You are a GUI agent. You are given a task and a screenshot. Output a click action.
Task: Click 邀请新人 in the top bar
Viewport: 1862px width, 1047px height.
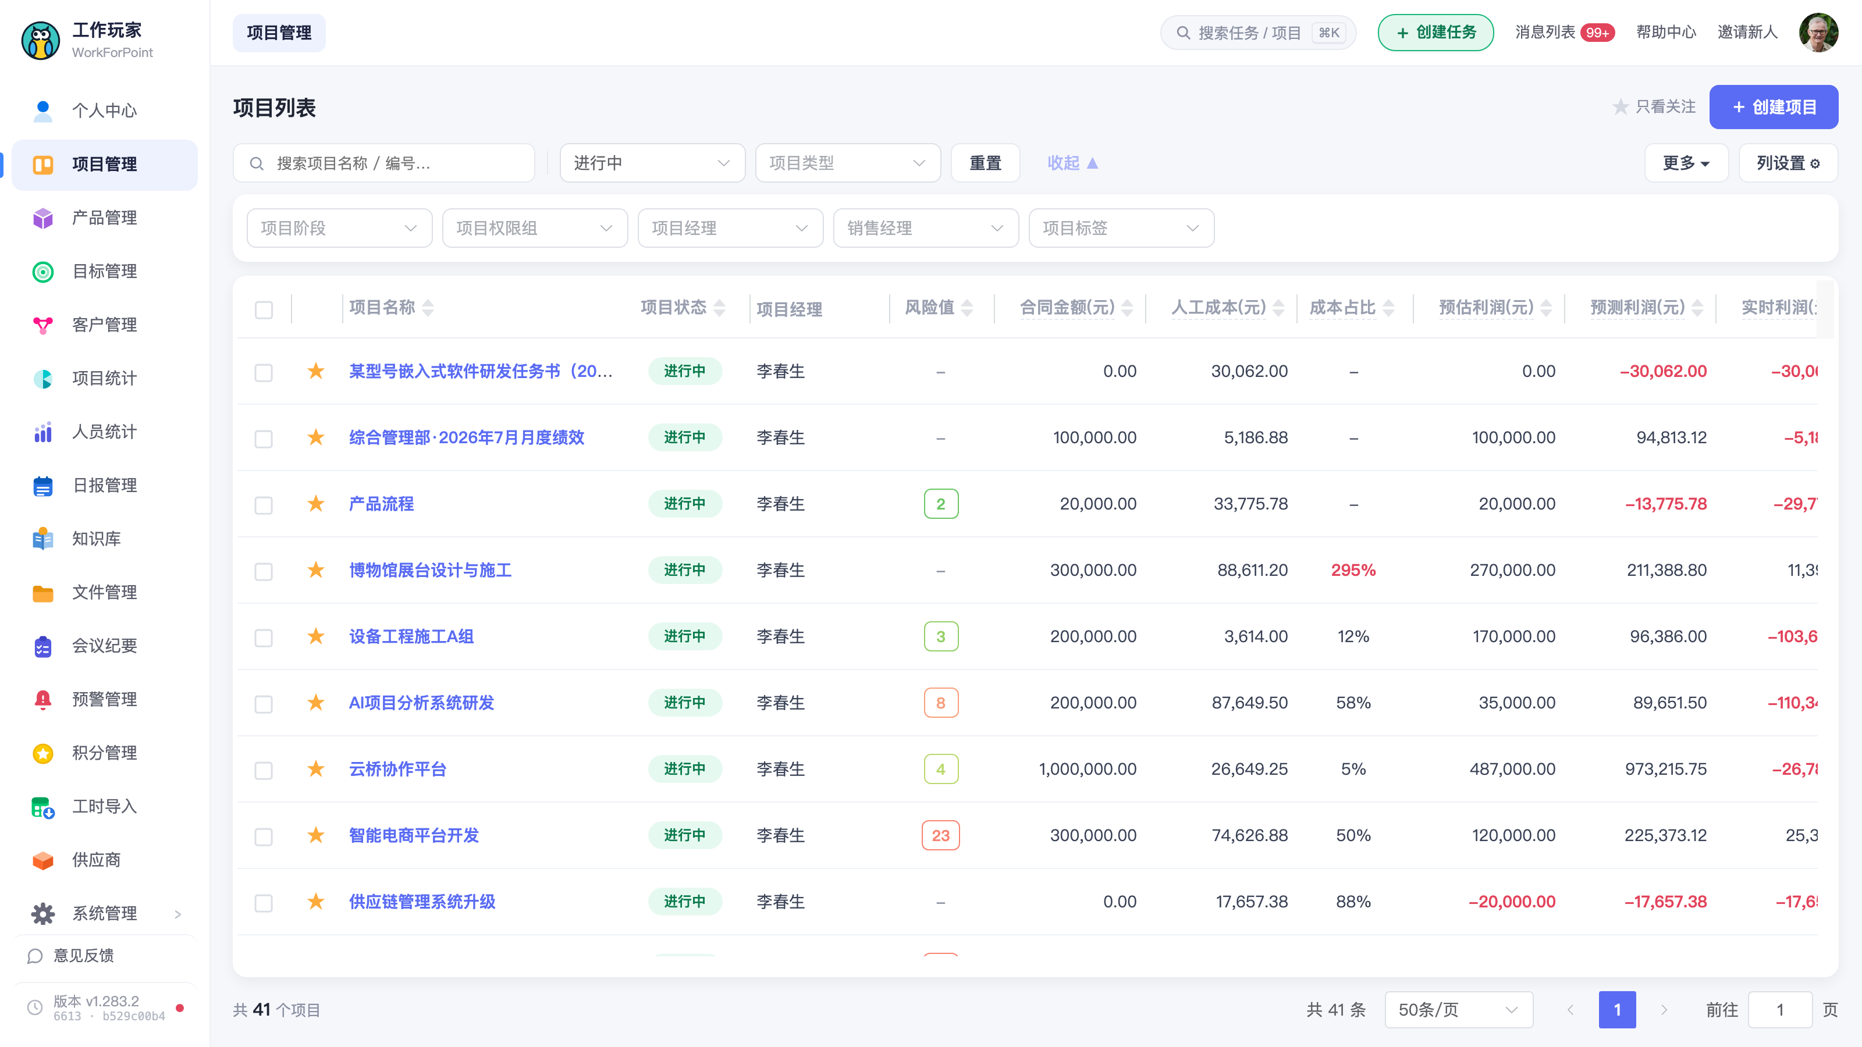point(1747,33)
